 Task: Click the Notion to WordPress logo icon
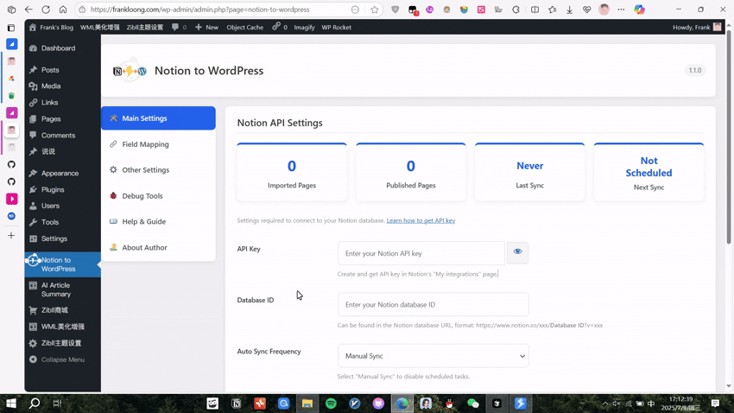[130, 71]
